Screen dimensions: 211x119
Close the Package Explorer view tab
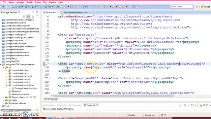point(19,13)
